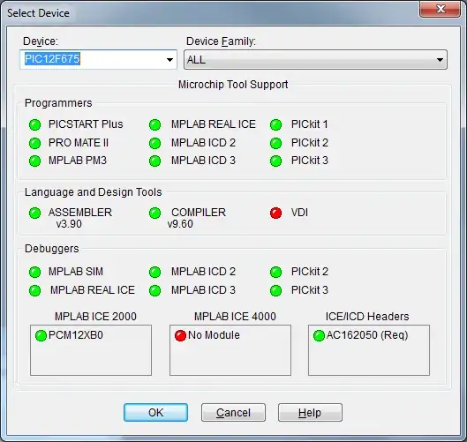Click the green LED beside PRO MATE II
Screen dimensions: 467x442
pyautogui.click(x=34, y=143)
